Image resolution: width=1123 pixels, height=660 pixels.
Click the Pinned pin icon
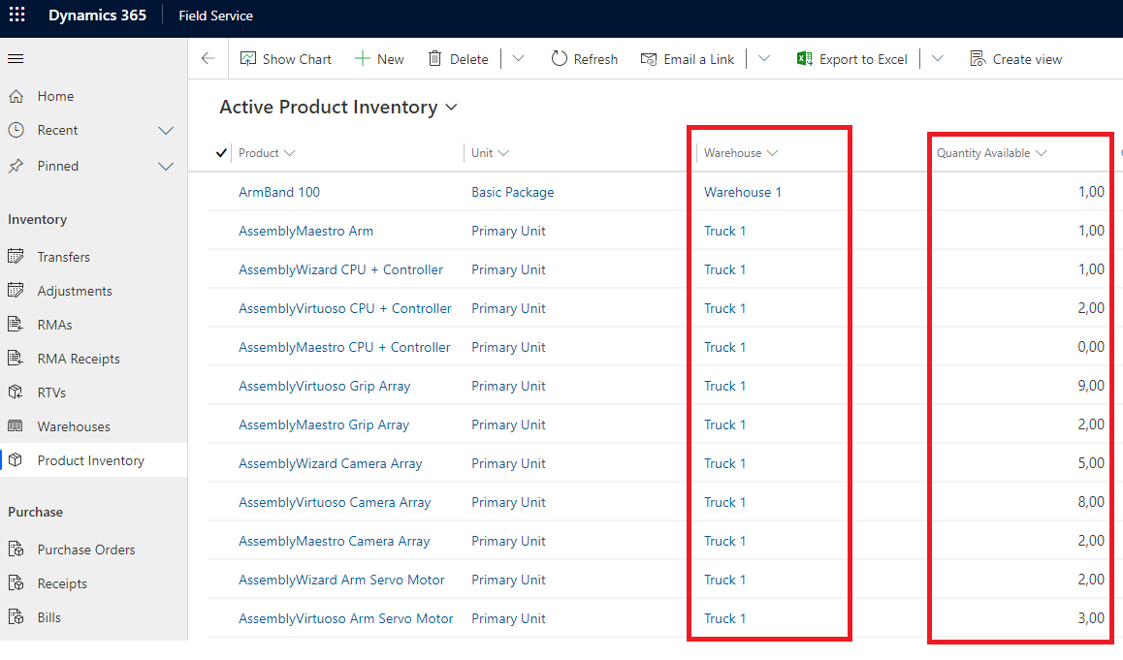coord(16,166)
